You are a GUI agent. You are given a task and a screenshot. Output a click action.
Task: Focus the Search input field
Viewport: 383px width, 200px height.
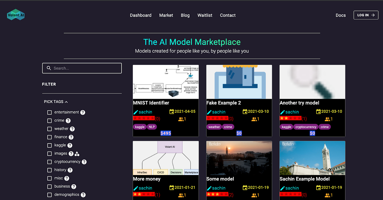point(82,68)
